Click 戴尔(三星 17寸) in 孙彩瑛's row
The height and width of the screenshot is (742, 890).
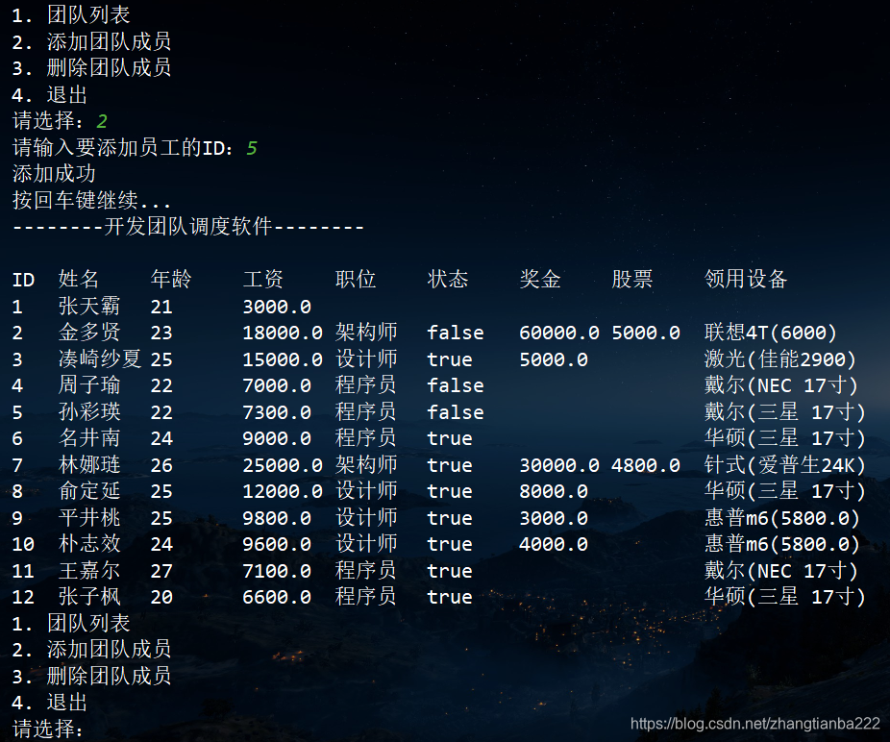[785, 411]
